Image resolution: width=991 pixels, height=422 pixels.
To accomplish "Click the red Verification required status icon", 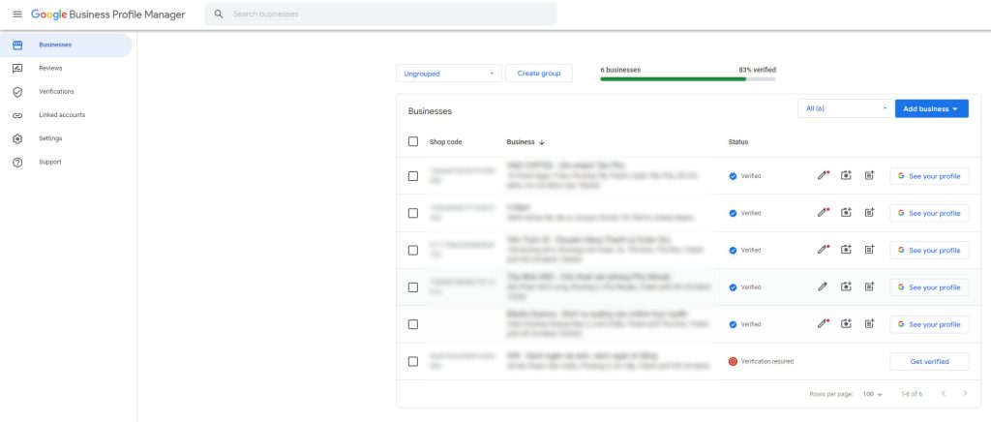I will (x=733, y=361).
